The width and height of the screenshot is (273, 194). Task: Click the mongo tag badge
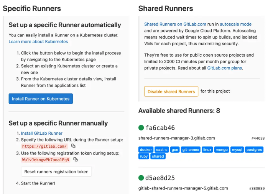pos(221,150)
